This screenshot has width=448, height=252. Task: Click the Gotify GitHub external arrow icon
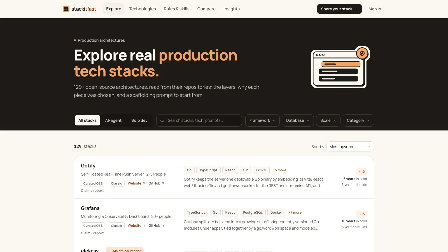(x=163, y=183)
